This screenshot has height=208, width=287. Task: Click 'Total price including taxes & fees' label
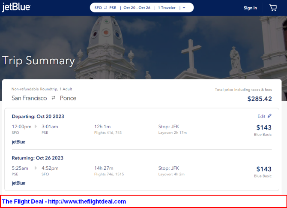(x=243, y=90)
